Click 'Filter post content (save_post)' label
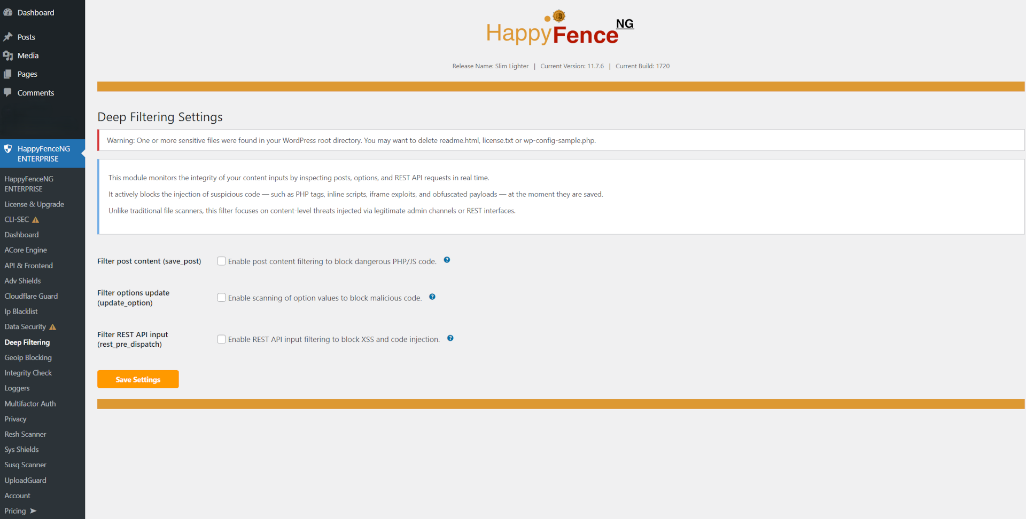This screenshot has height=519, width=1026. (x=149, y=261)
